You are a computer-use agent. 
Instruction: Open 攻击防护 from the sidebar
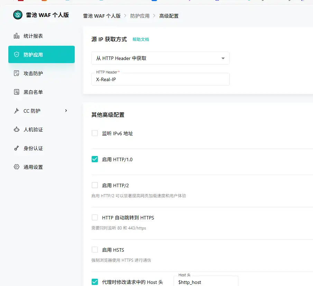point(16,73)
